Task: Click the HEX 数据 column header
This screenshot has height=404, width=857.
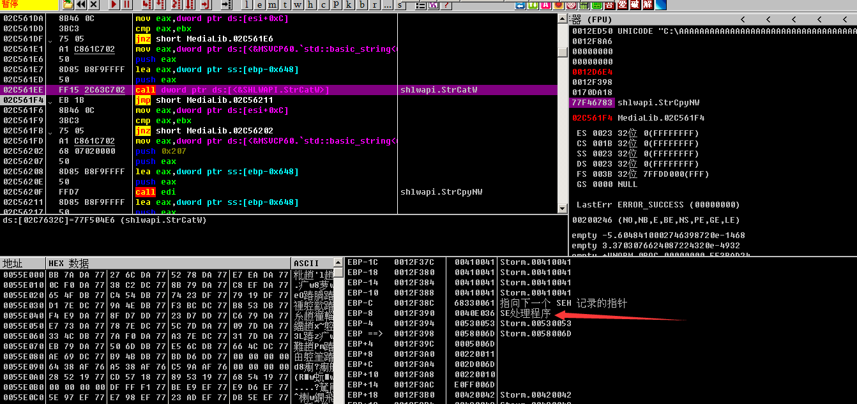Action: (69, 264)
